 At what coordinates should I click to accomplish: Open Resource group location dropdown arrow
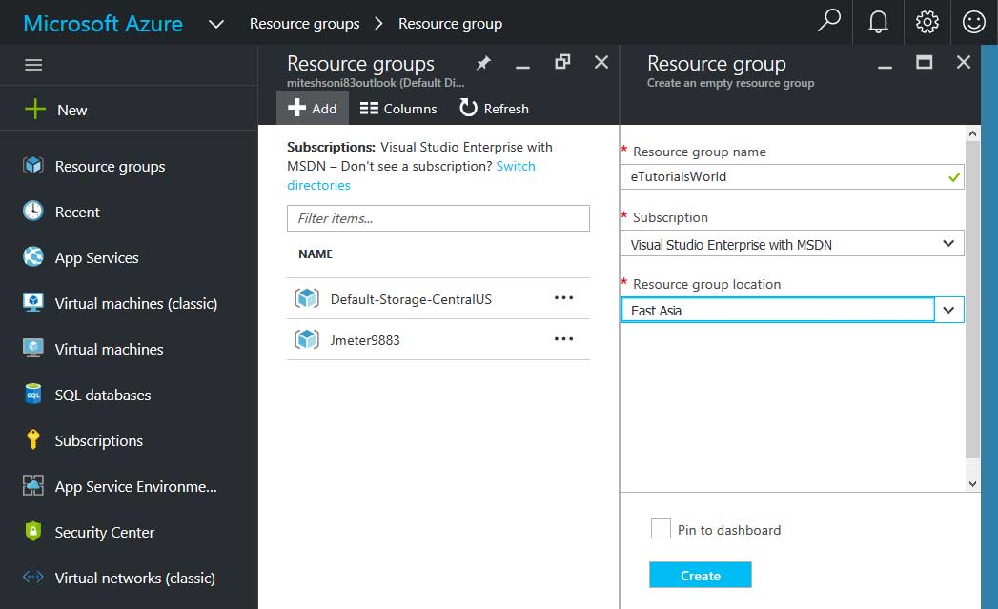pos(948,310)
